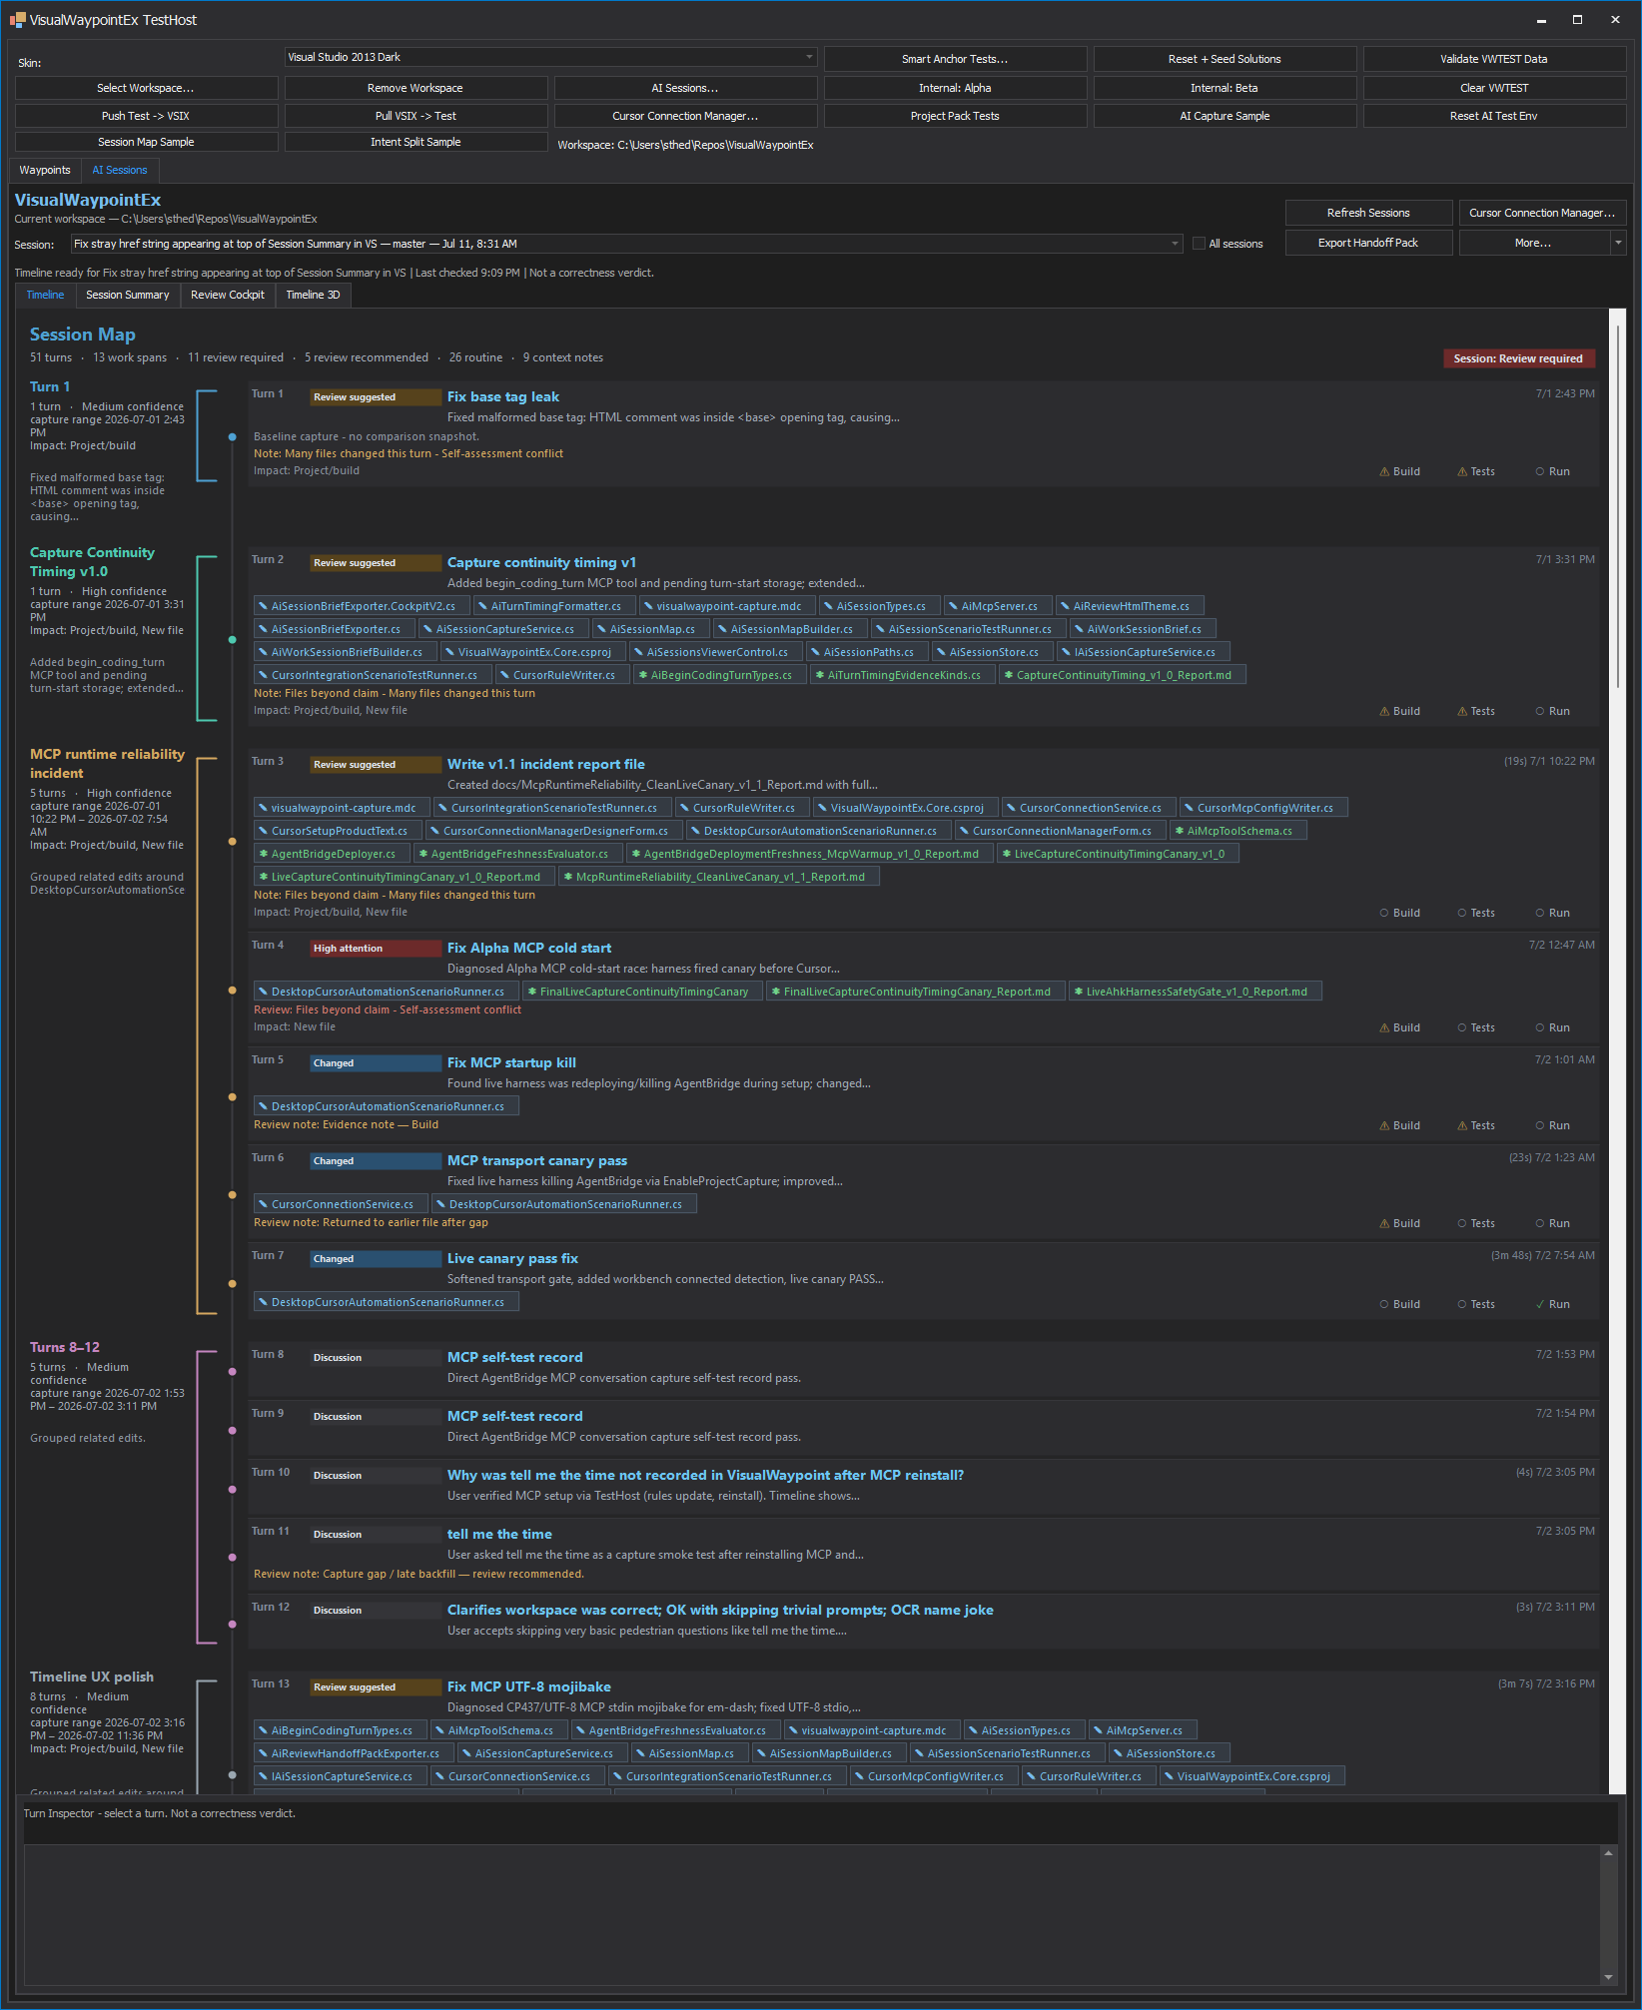Open the Review Cockpit tab
Image resolution: width=1642 pixels, height=2010 pixels.
click(x=228, y=295)
